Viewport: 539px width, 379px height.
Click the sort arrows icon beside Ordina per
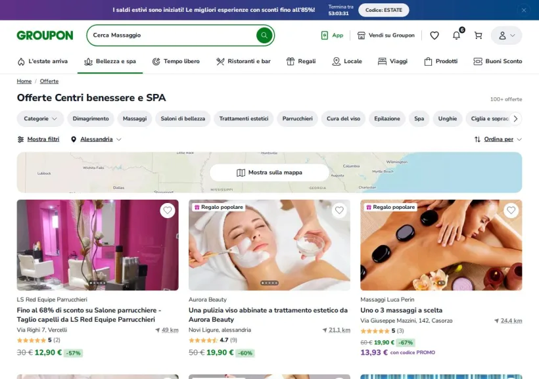(477, 139)
